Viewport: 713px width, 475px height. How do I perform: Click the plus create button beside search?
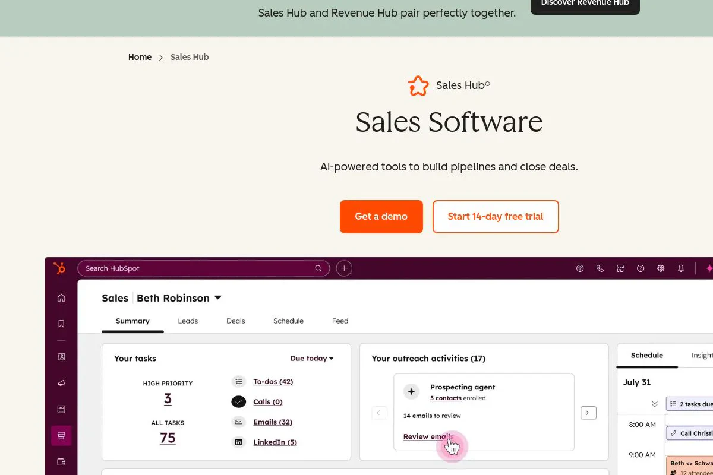(x=344, y=268)
